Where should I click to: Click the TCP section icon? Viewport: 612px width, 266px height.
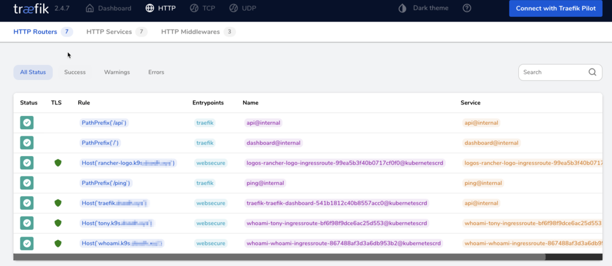click(x=194, y=8)
